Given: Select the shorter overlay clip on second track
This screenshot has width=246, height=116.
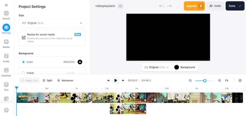Looking at the screenshot, I should click(x=128, y=109).
